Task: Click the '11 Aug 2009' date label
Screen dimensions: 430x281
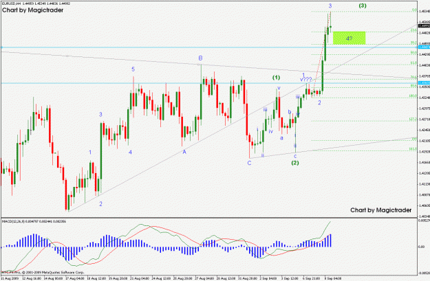Action: (x=10, y=278)
